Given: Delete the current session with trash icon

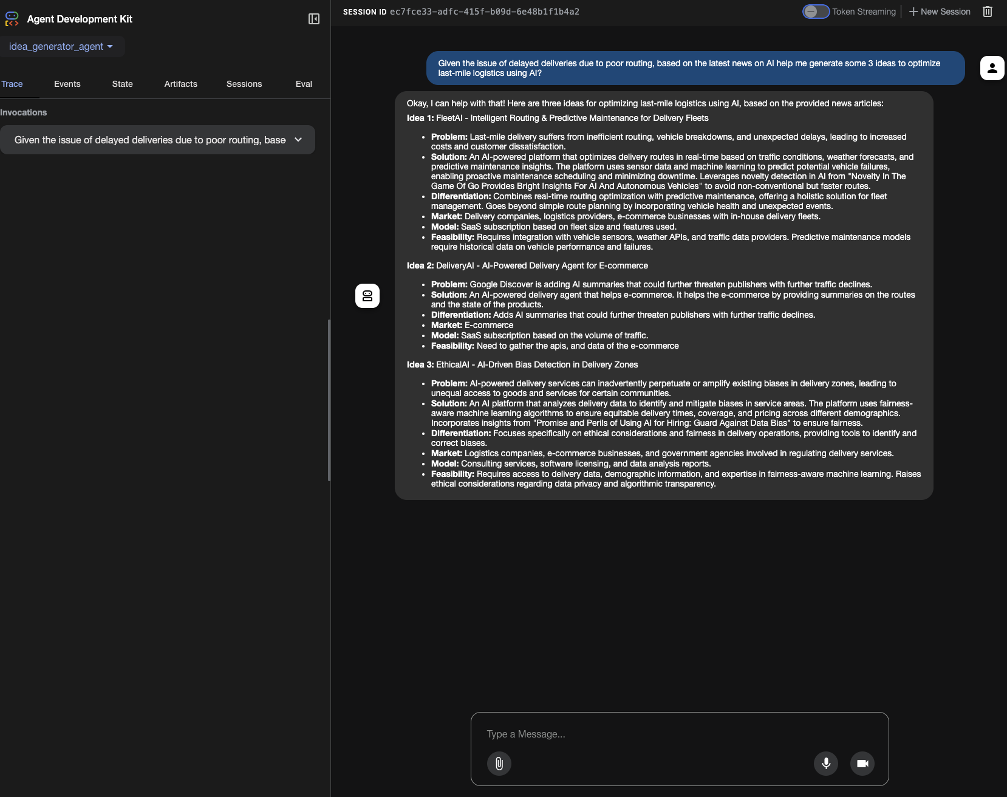Looking at the screenshot, I should (x=987, y=12).
